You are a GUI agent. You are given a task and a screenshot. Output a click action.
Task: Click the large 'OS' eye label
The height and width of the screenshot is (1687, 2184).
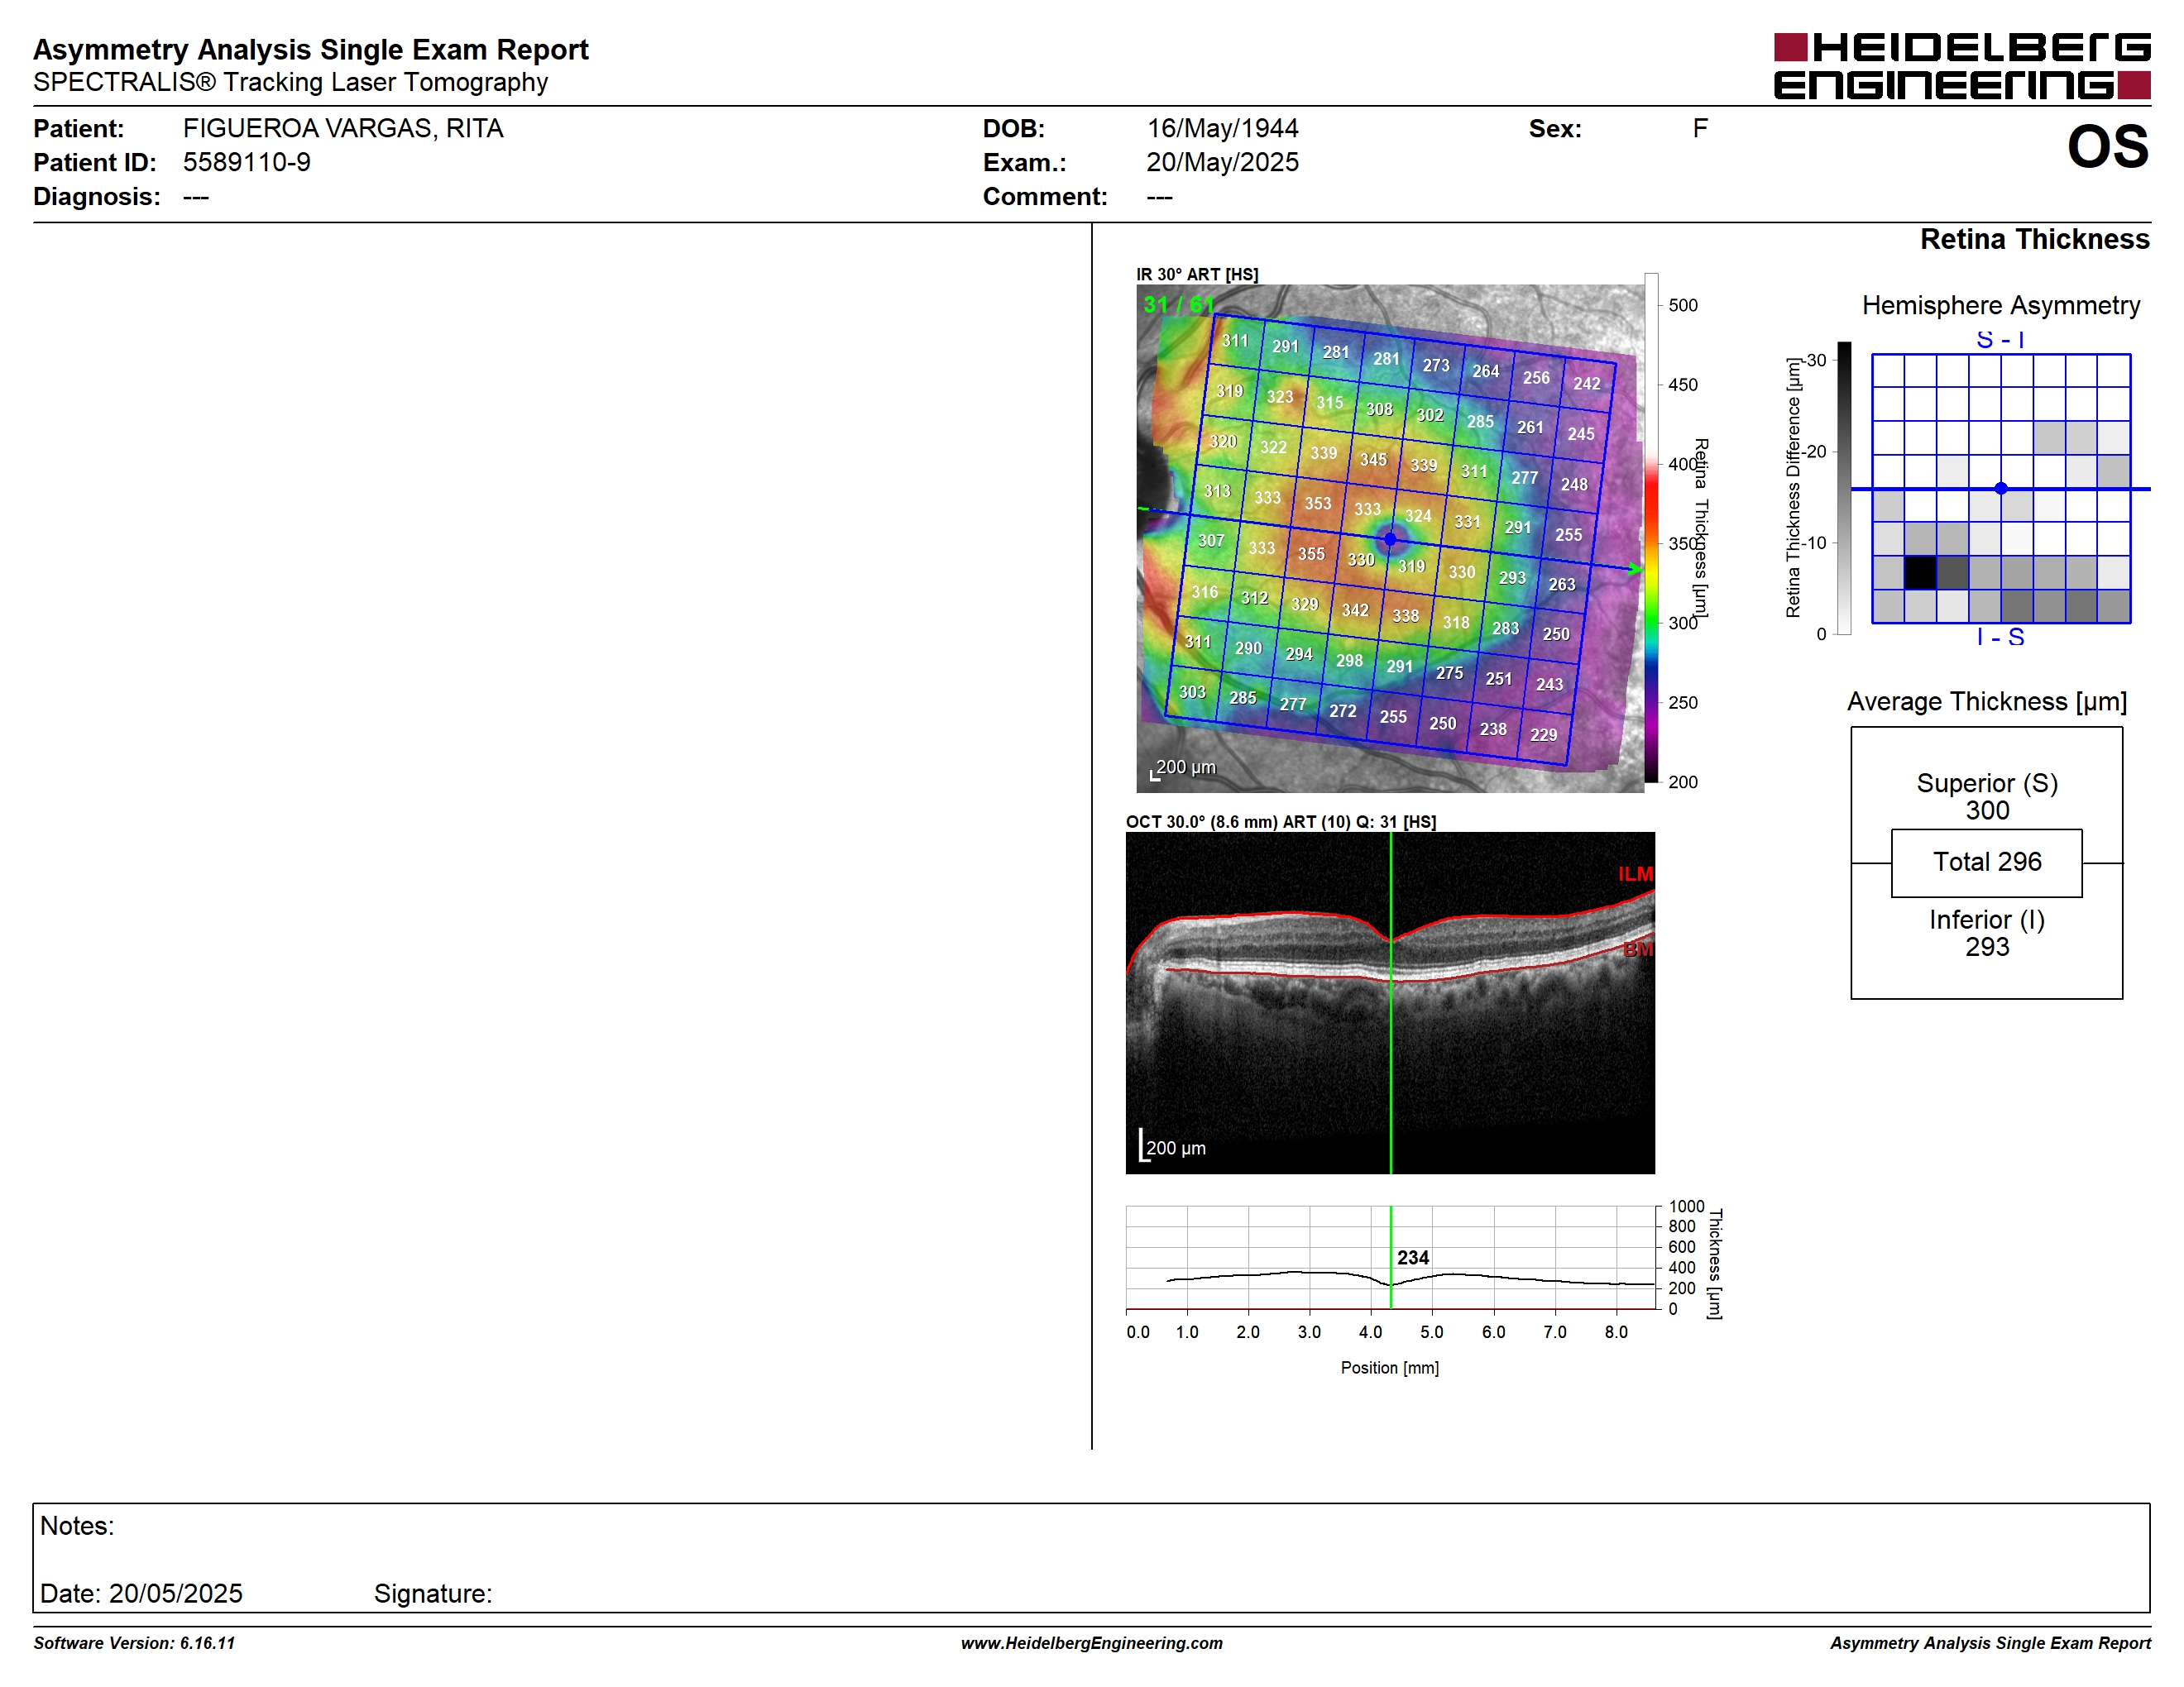(2108, 147)
